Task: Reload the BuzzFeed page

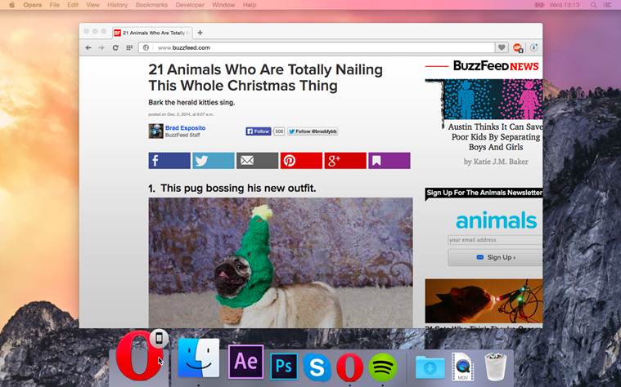Action: click(115, 48)
